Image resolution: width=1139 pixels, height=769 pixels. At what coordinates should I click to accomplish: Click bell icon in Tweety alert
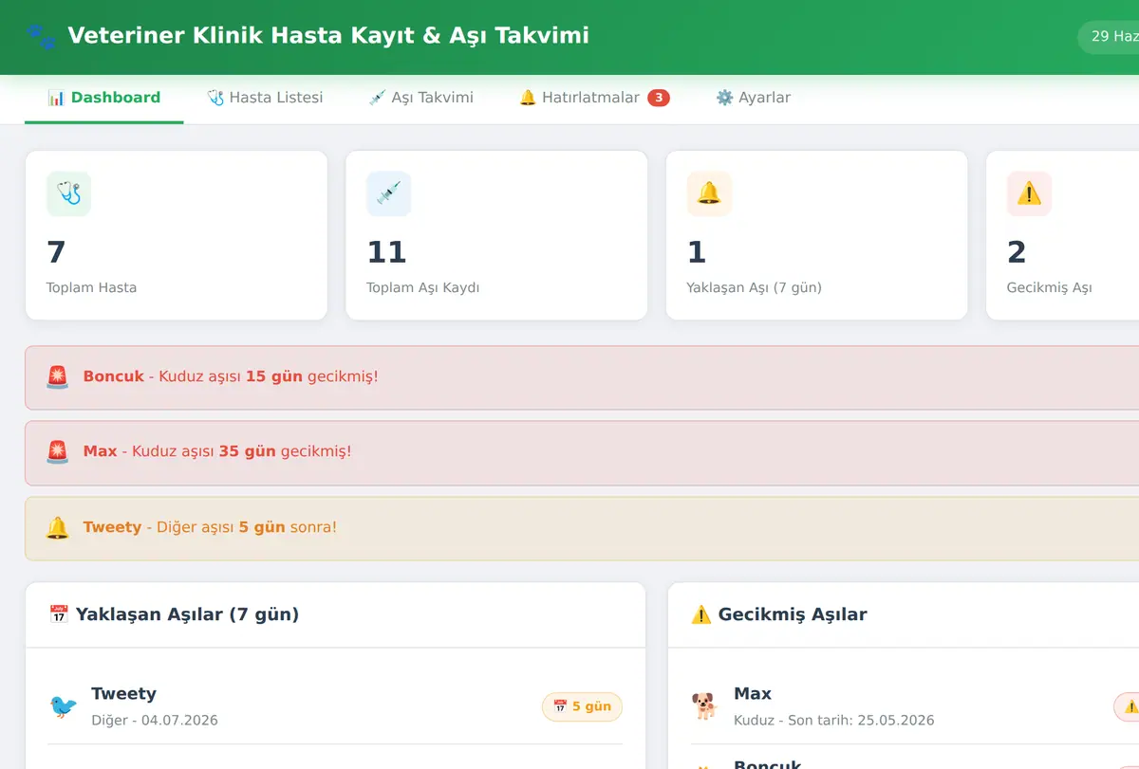click(x=57, y=528)
